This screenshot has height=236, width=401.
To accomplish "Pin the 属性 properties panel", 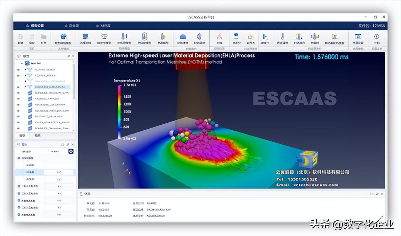I will click(68, 145).
